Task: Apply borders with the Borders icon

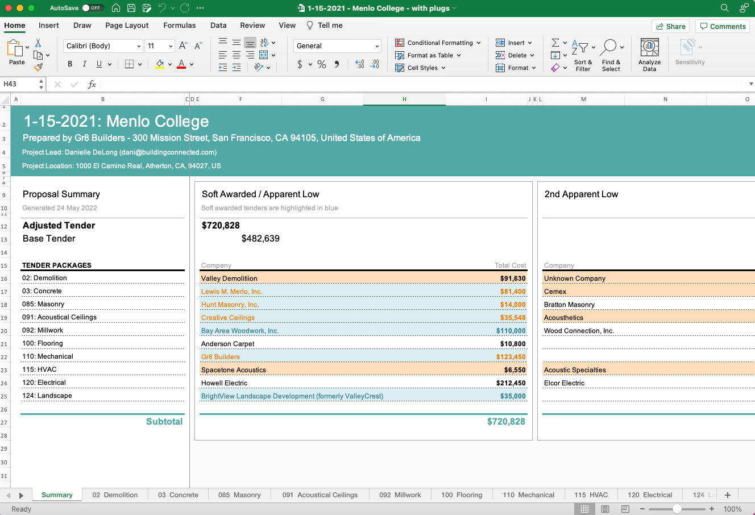Action: click(x=129, y=64)
